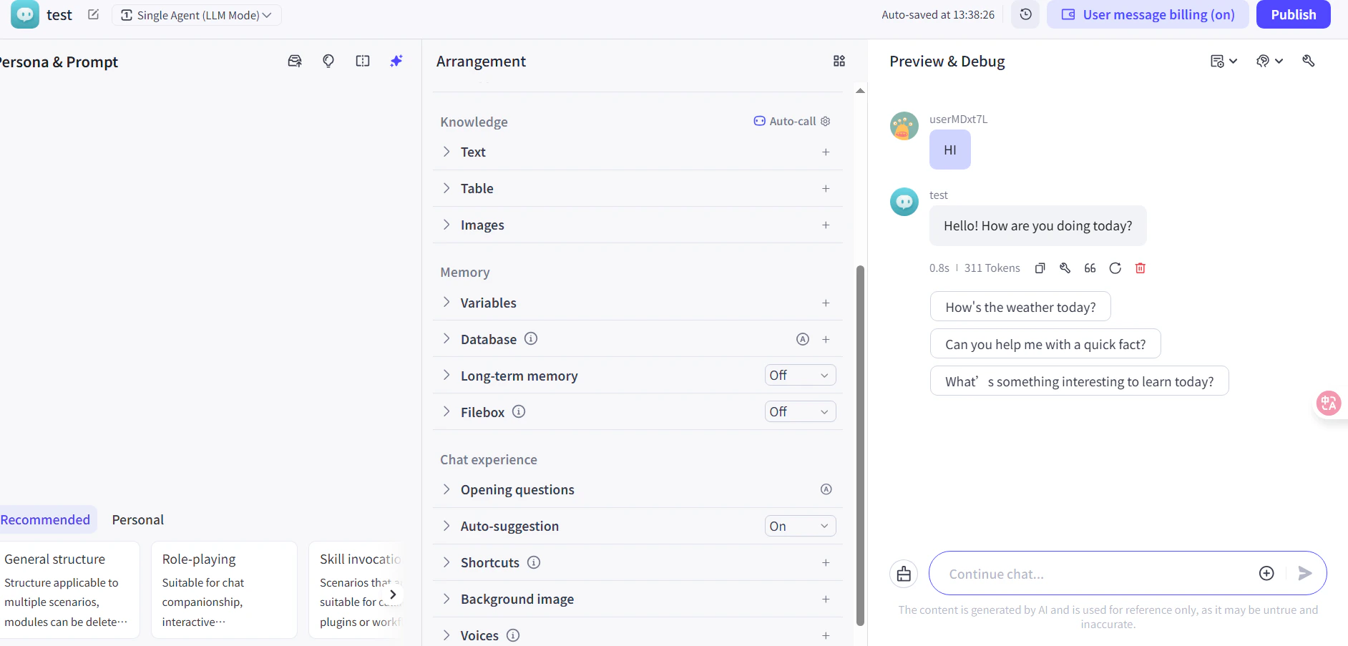This screenshot has height=646, width=1348.
Task: Expand the Background image section
Action: coord(446,599)
